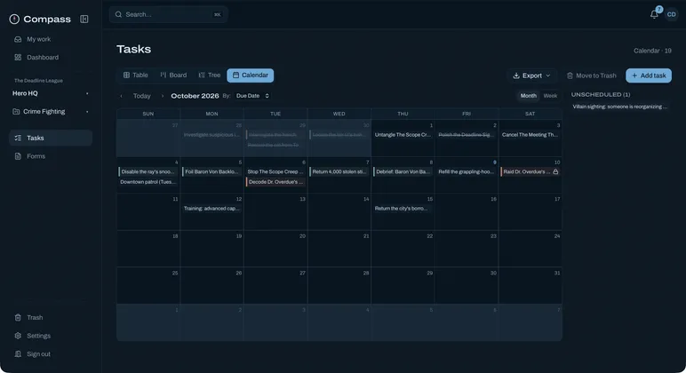Expand the Hero HQ workspace dropdown
The image size is (686, 373).
[x=87, y=93]
